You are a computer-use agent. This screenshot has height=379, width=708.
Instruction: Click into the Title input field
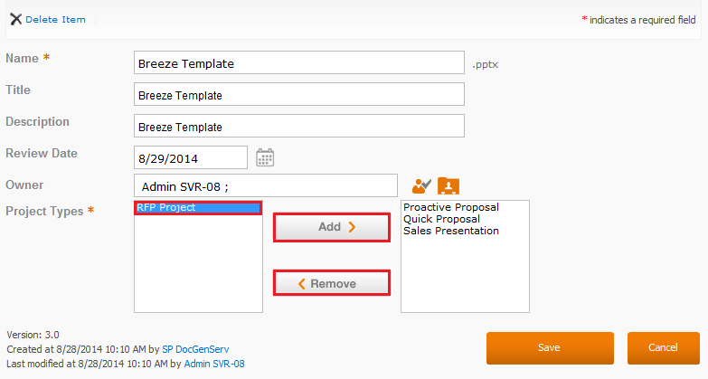tap(299, 94)
